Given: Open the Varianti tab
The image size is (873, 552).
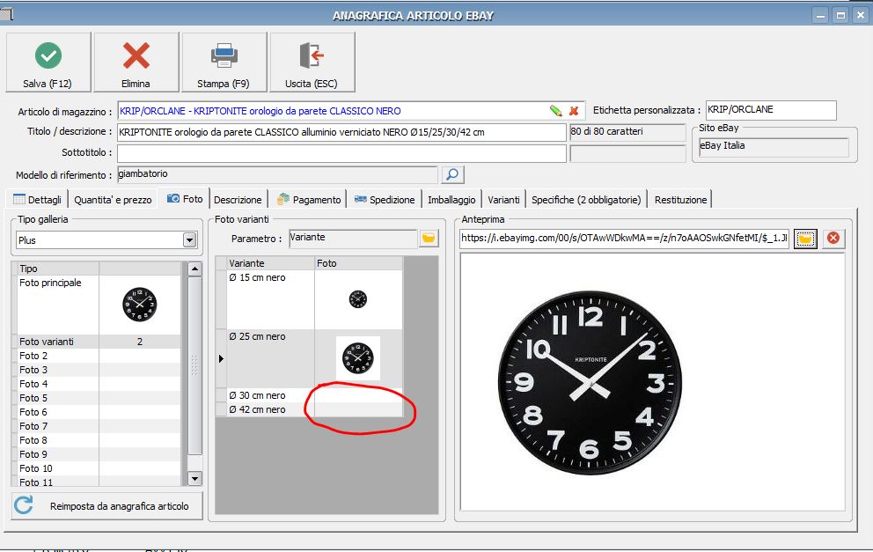Looking at the screenshot, I should [x=503, y=200].
